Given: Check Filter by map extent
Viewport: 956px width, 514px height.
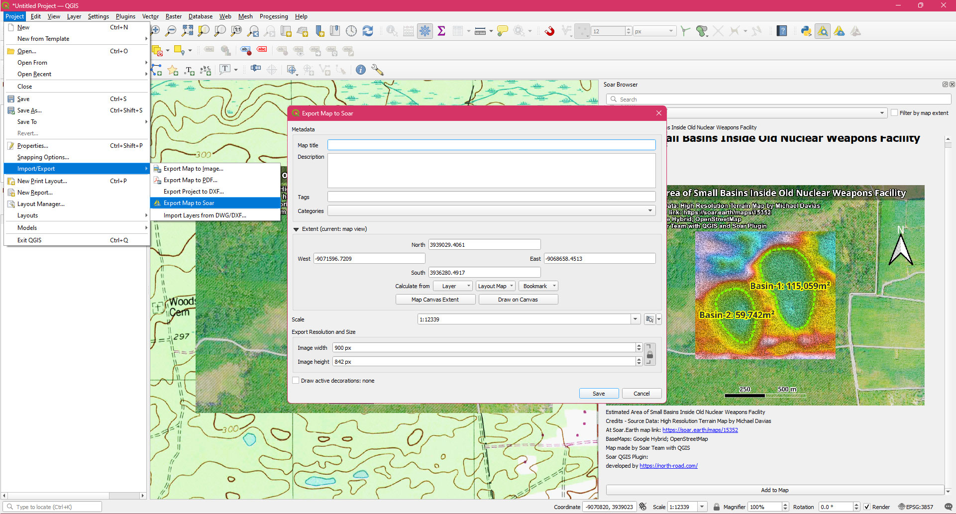Looking at the screenshot, I should (x=894, y=113).
